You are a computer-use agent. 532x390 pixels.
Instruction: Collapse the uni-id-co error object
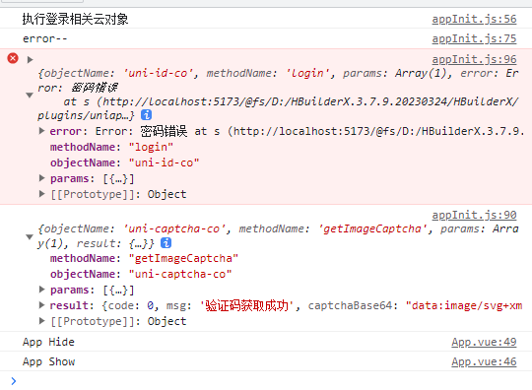[x=30, y=95]
